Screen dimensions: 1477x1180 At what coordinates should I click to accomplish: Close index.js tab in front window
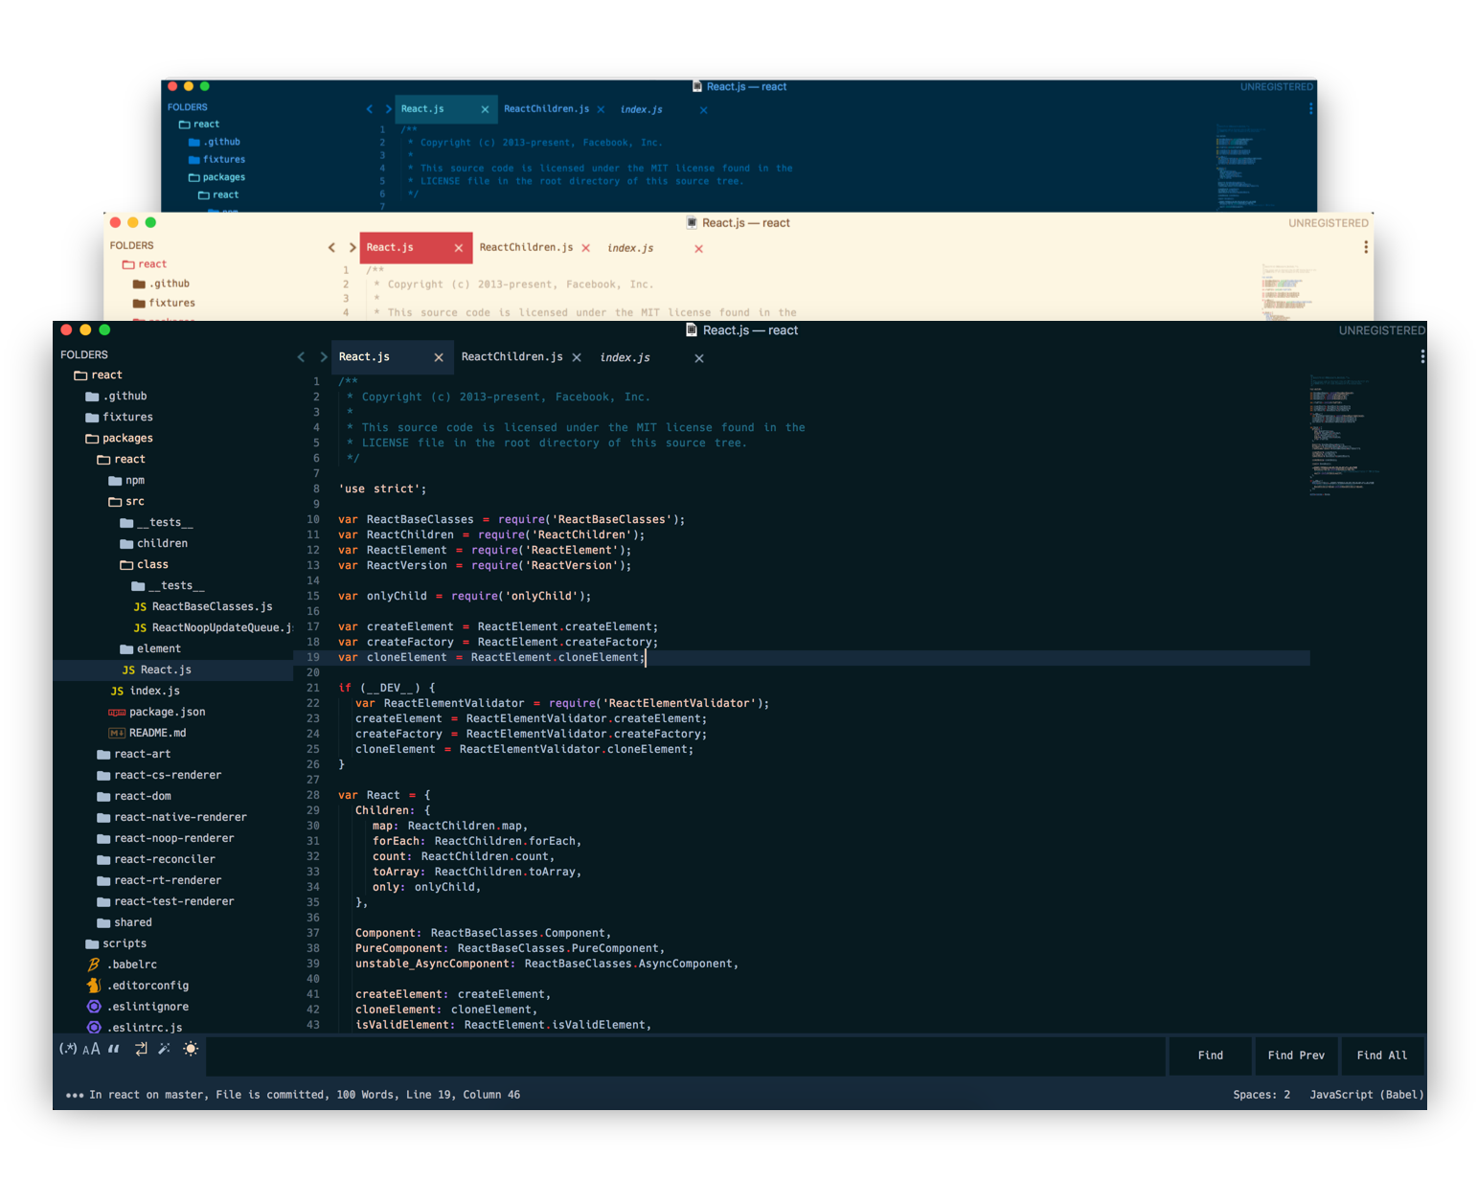[699, 358]
